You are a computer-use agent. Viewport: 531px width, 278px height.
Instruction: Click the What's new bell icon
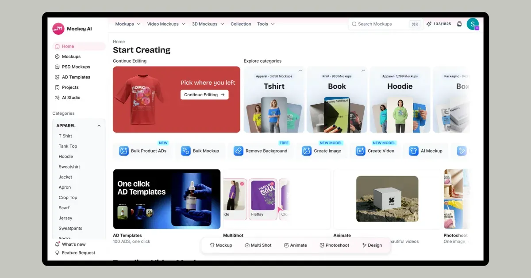[x=57, y=244]
